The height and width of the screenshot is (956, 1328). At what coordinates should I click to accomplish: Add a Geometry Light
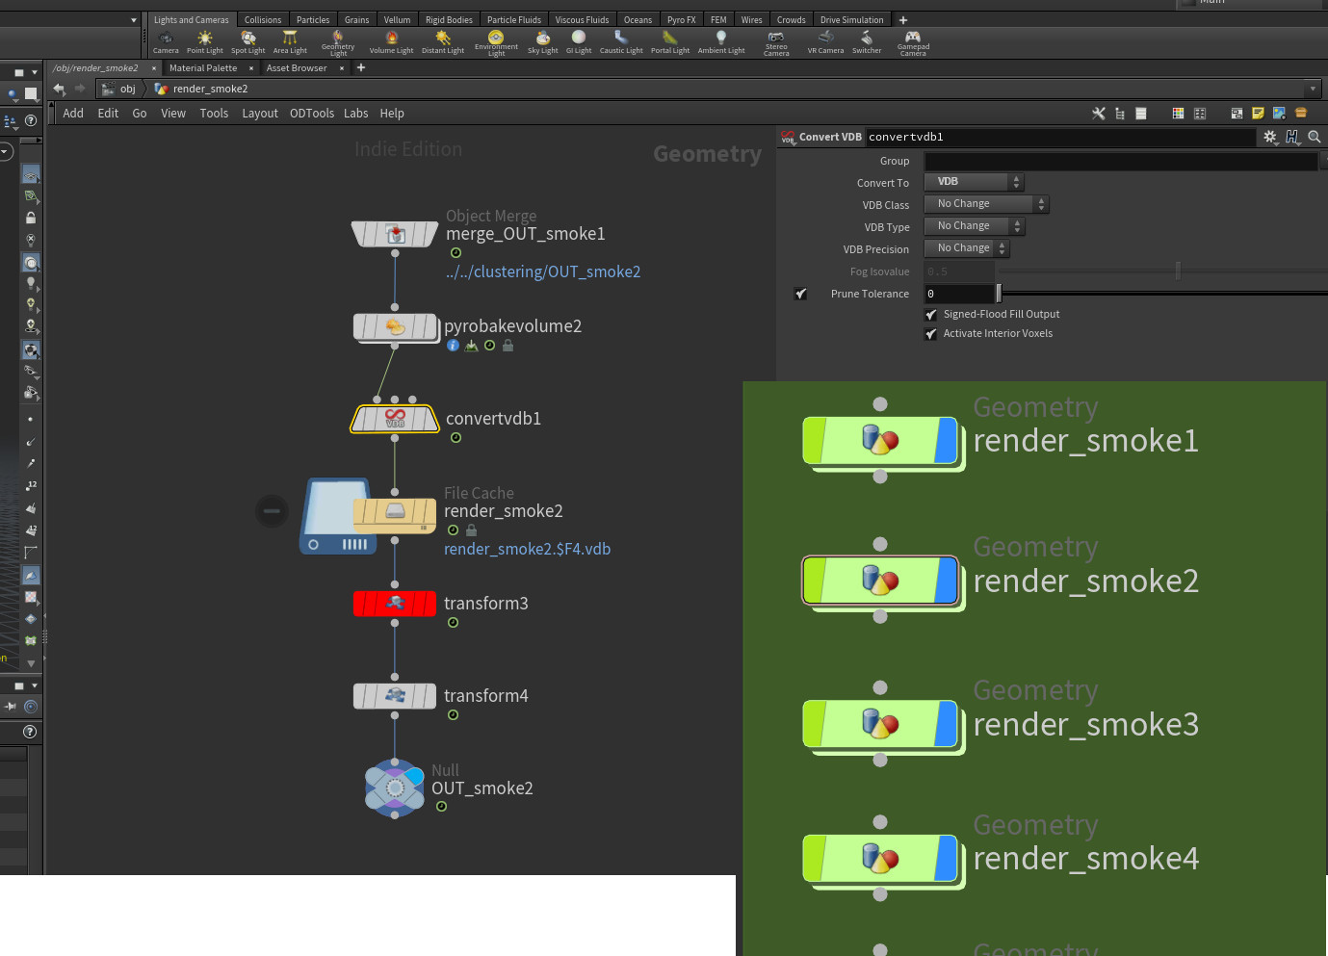pyautogui.click(x=338, y=42)
